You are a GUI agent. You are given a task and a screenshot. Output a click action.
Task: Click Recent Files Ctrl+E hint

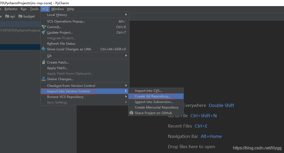(188, 126)
